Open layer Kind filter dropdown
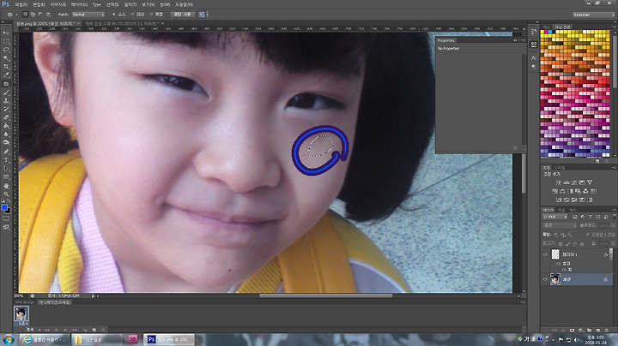 555,217
